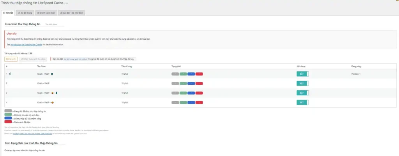
Task: Click the 'Tần số chạy' column header
Action: (x=127, y=66)
